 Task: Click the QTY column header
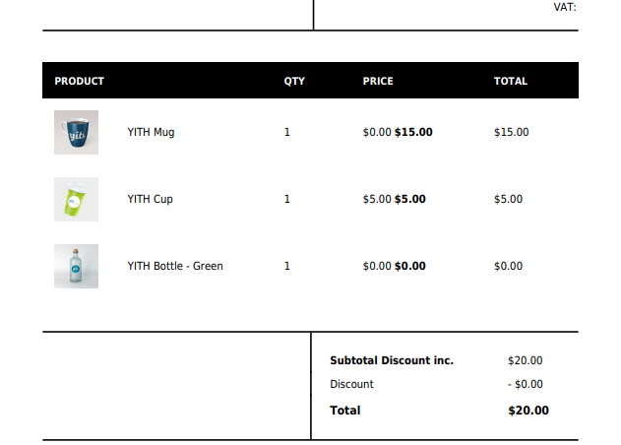[x=294, y=82]
